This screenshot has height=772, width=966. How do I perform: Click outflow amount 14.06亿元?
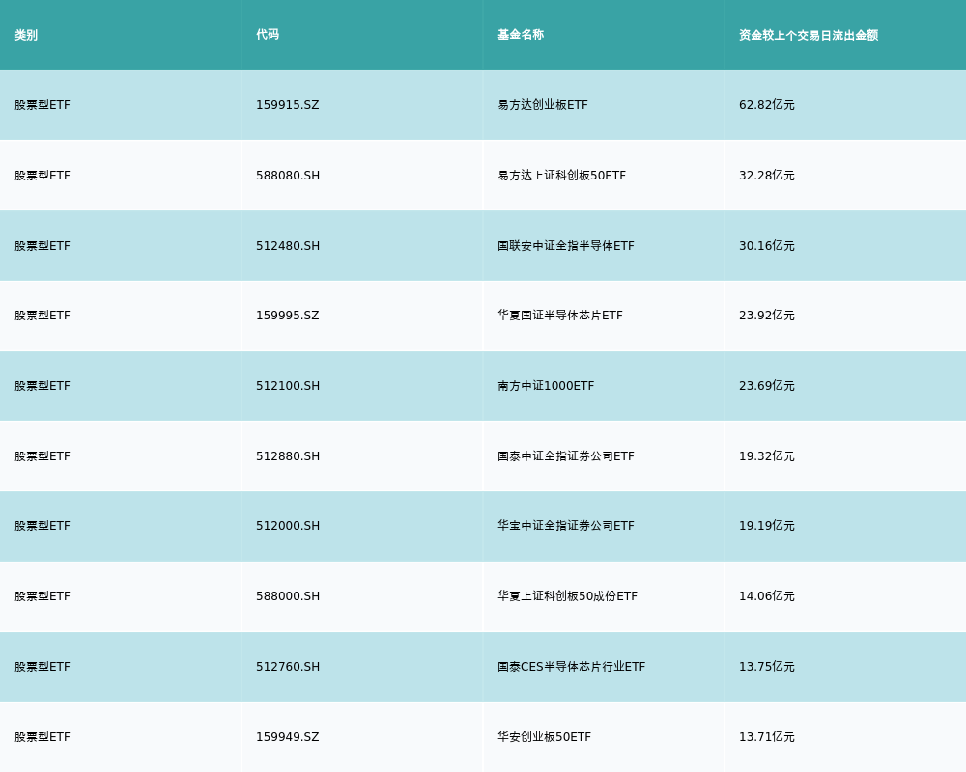(766, 596)
